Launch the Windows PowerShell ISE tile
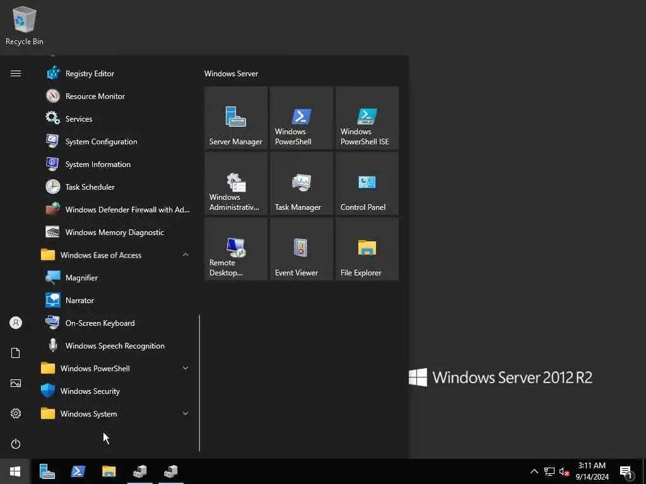 367,118
